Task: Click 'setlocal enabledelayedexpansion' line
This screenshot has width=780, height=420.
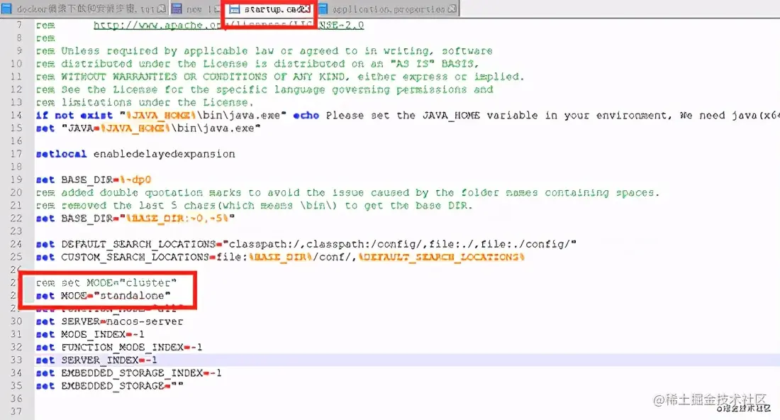Action: pyautogui.click(x=135, y=154)
